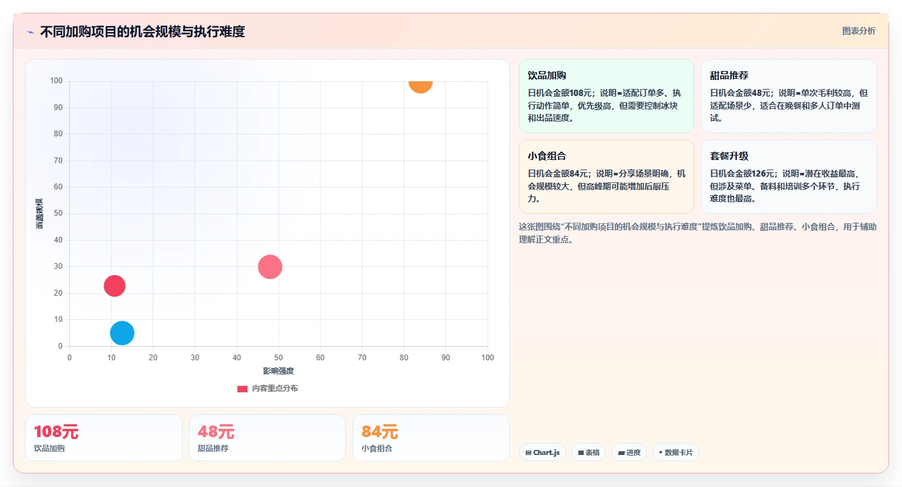This screenshot has height=487, width=902.
Task: Select the blue bubble in the chart
Action: [x=122, y=333]
